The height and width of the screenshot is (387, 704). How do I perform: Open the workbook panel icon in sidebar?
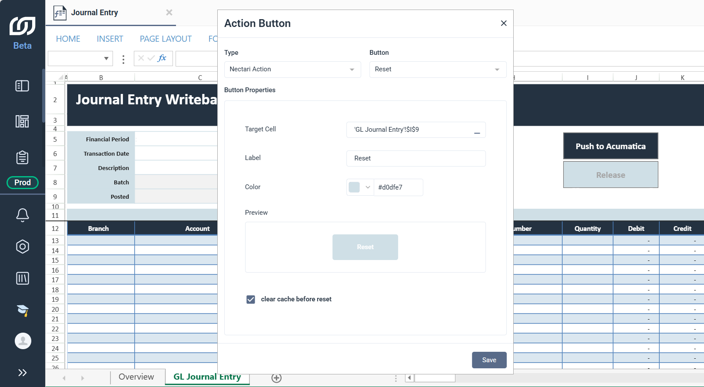(22, 86)
